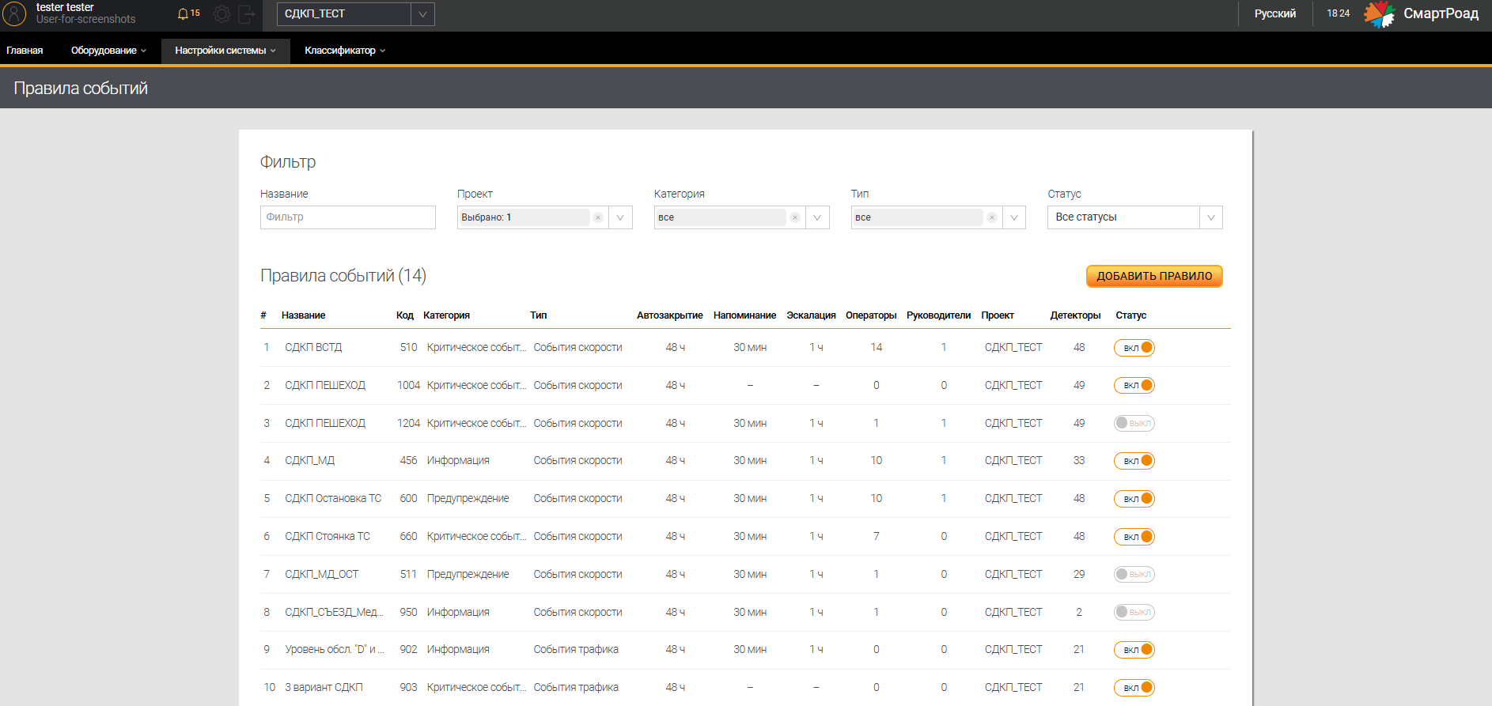1492x706 pixels.
Task: Toggle status of СДКП ВСТД rule
Action: click(1134, 348)
